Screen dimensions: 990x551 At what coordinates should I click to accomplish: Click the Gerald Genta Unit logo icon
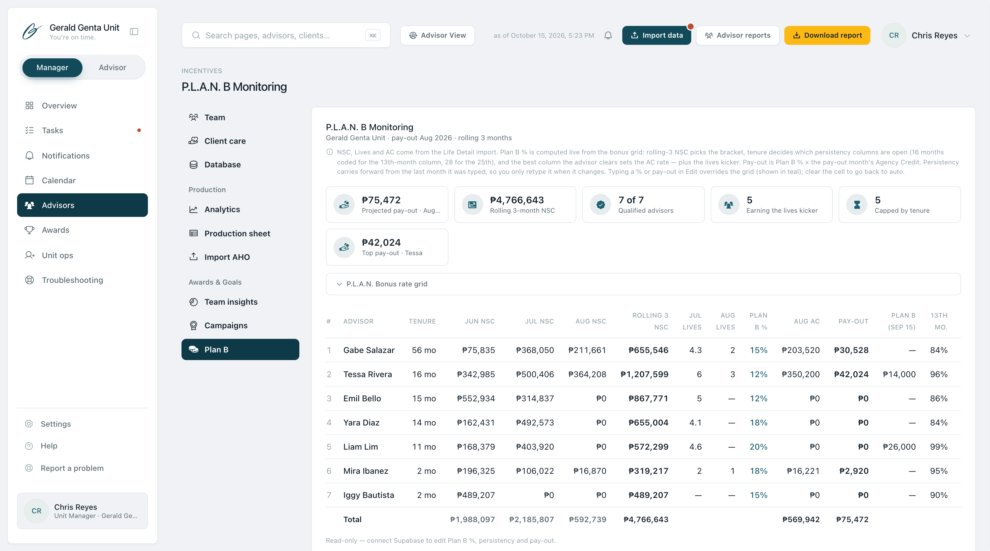tap(32, 32)
